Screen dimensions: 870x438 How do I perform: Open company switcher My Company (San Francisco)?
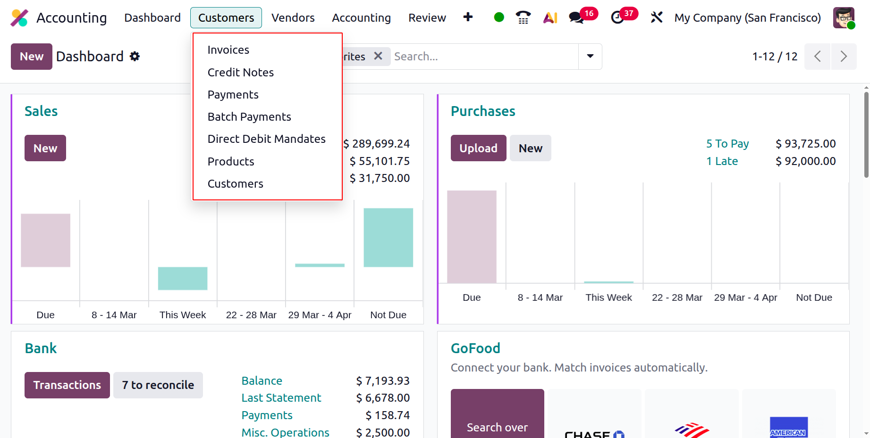coord(748,18)
